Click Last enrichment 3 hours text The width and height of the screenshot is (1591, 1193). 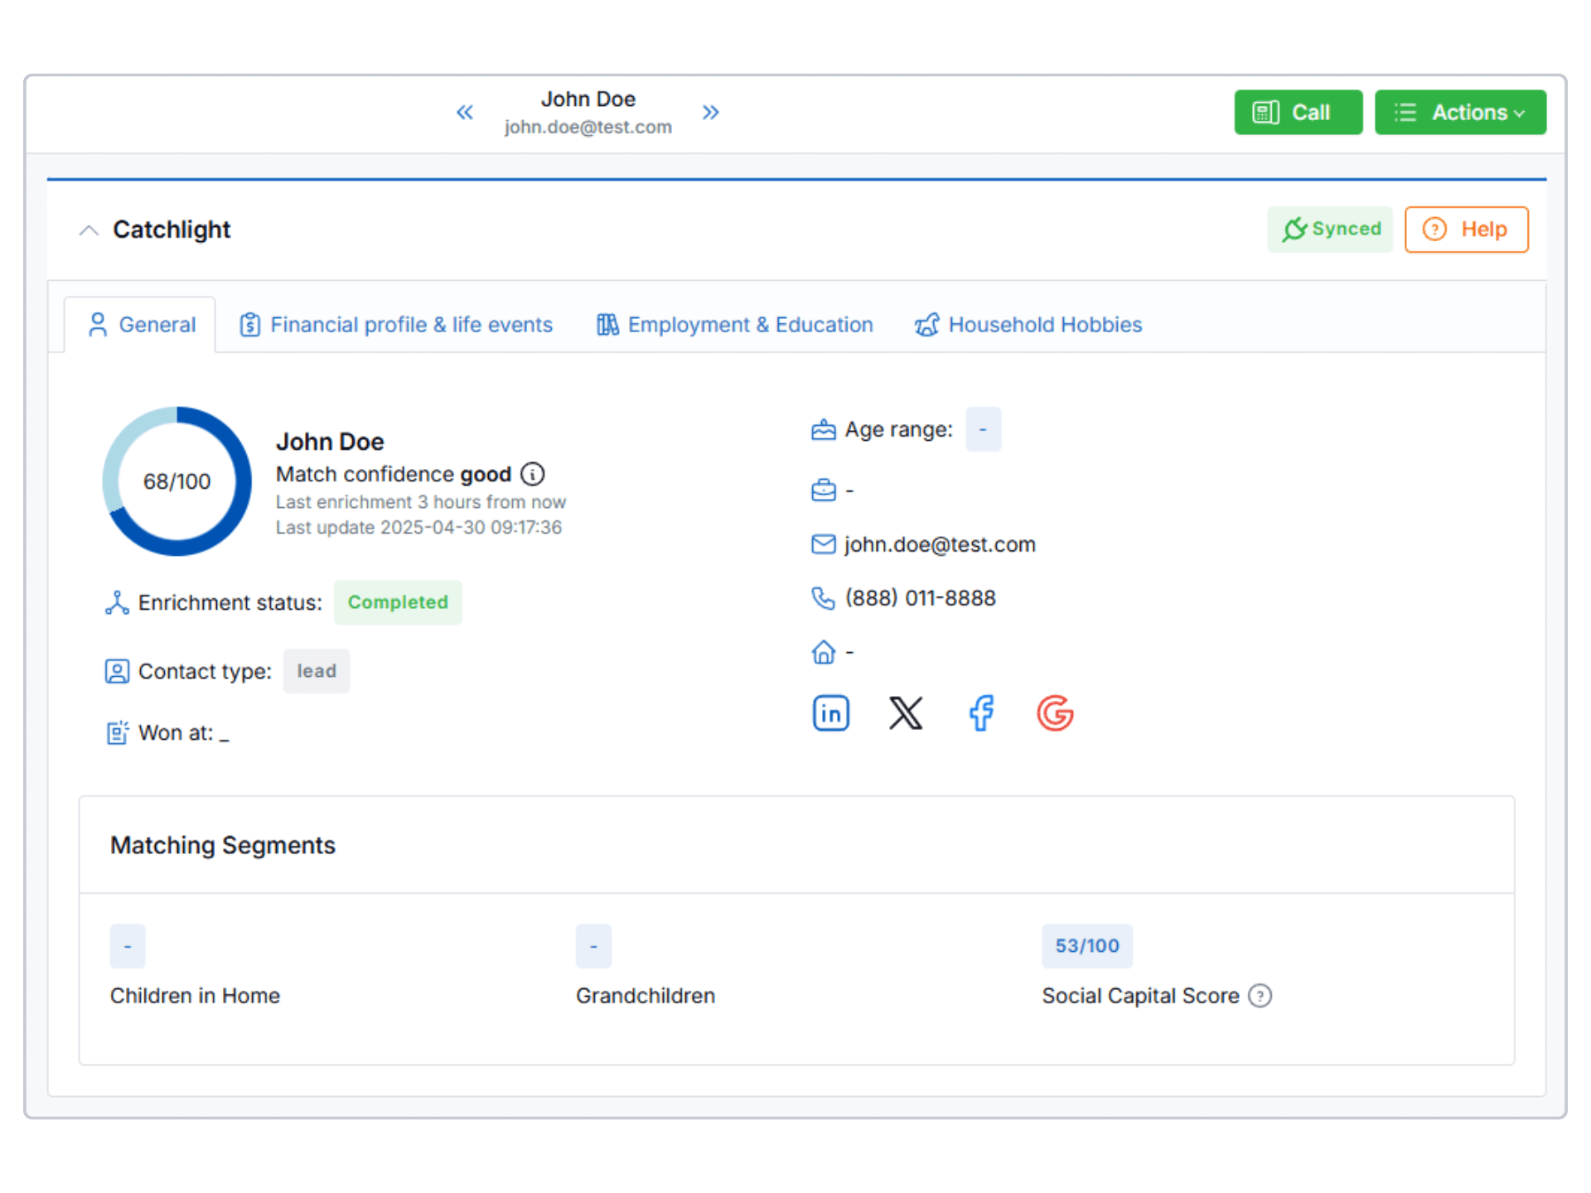(x=421, y=502)
